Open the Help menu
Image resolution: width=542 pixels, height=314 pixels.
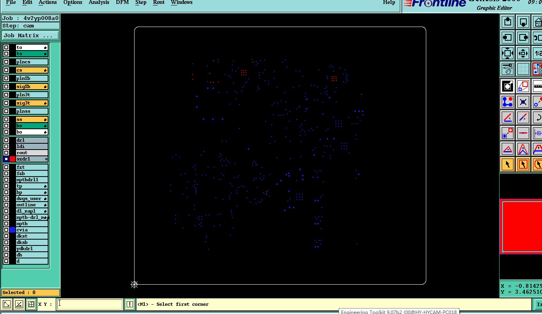pyautogui.click(x=389, y=2)
